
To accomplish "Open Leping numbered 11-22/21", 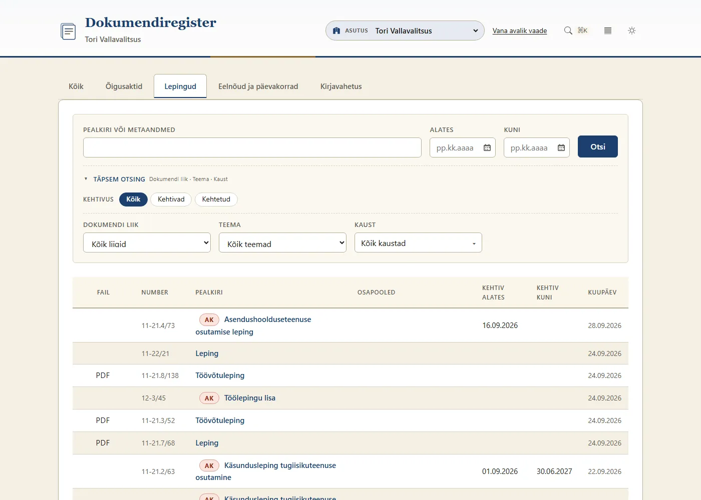I will coord(207,353).
